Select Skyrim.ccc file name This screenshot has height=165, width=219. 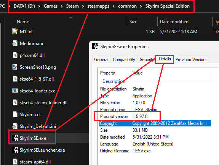coord(30,115)
